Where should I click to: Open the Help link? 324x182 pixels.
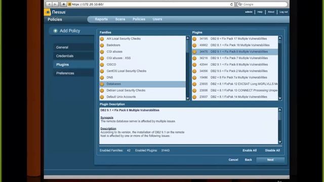pos(260,12)
